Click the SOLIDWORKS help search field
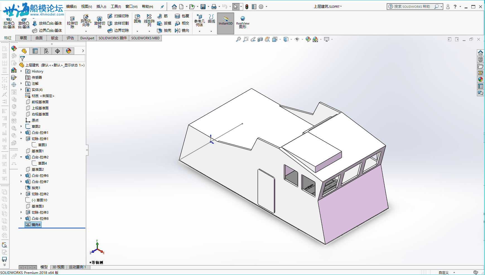This screenshot has width=485, height=275. coord(412,7)
